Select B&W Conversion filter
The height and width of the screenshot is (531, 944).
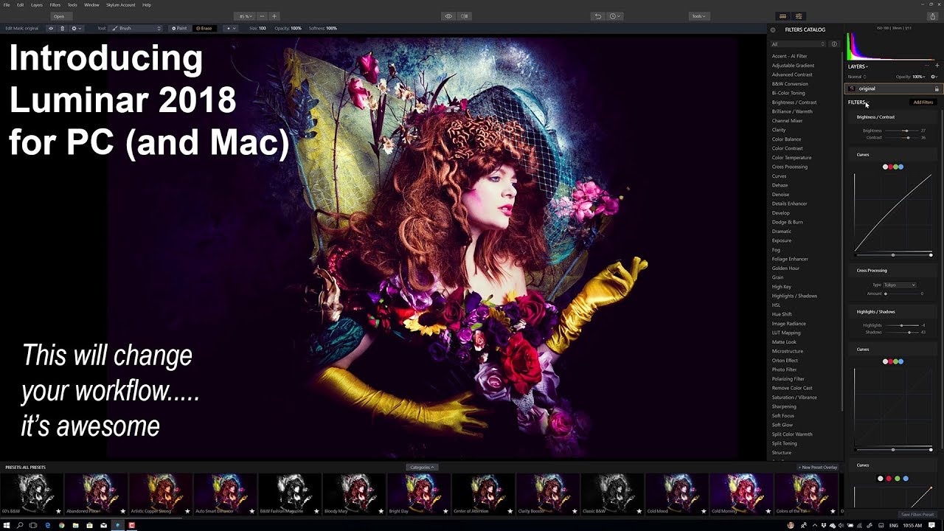790,84
